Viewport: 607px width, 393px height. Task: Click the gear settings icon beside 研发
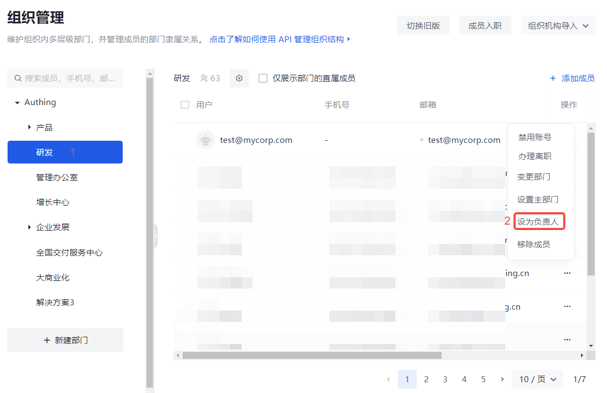(239, 78)
